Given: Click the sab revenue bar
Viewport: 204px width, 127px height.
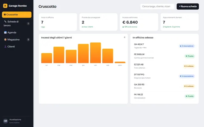Looking at the screenshot, I should pyautogui.click(x=108, y=56).
